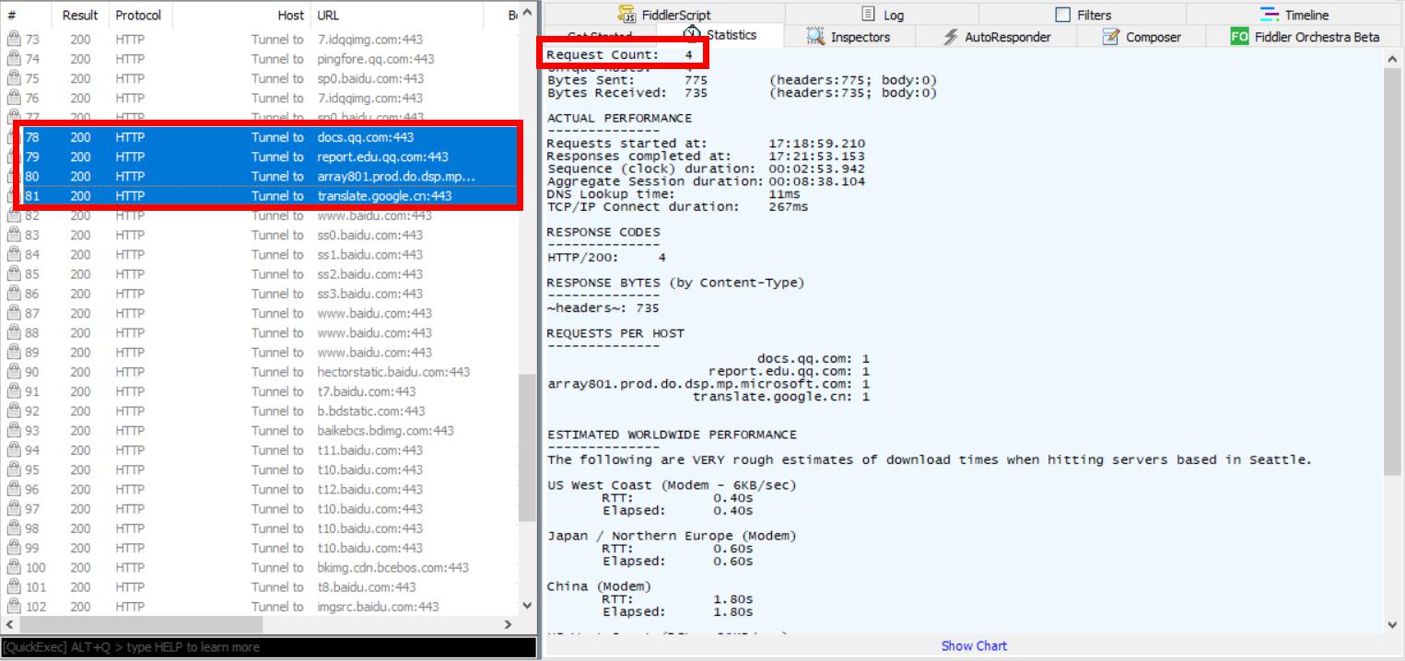Click the session list scroll-down arrow
Screen dimensions: 1405x661
[527, 605]
